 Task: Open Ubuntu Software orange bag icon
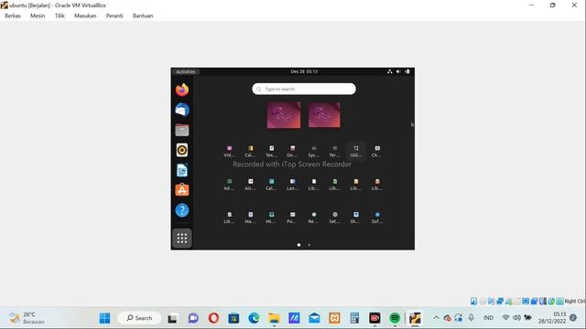(x=182, y=190)
